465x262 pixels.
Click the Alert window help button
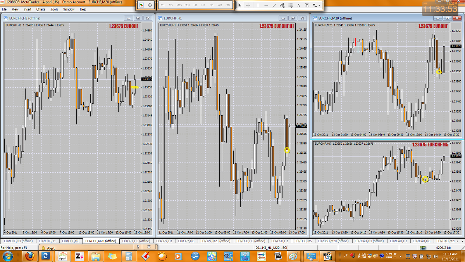(x=138, y=247)
